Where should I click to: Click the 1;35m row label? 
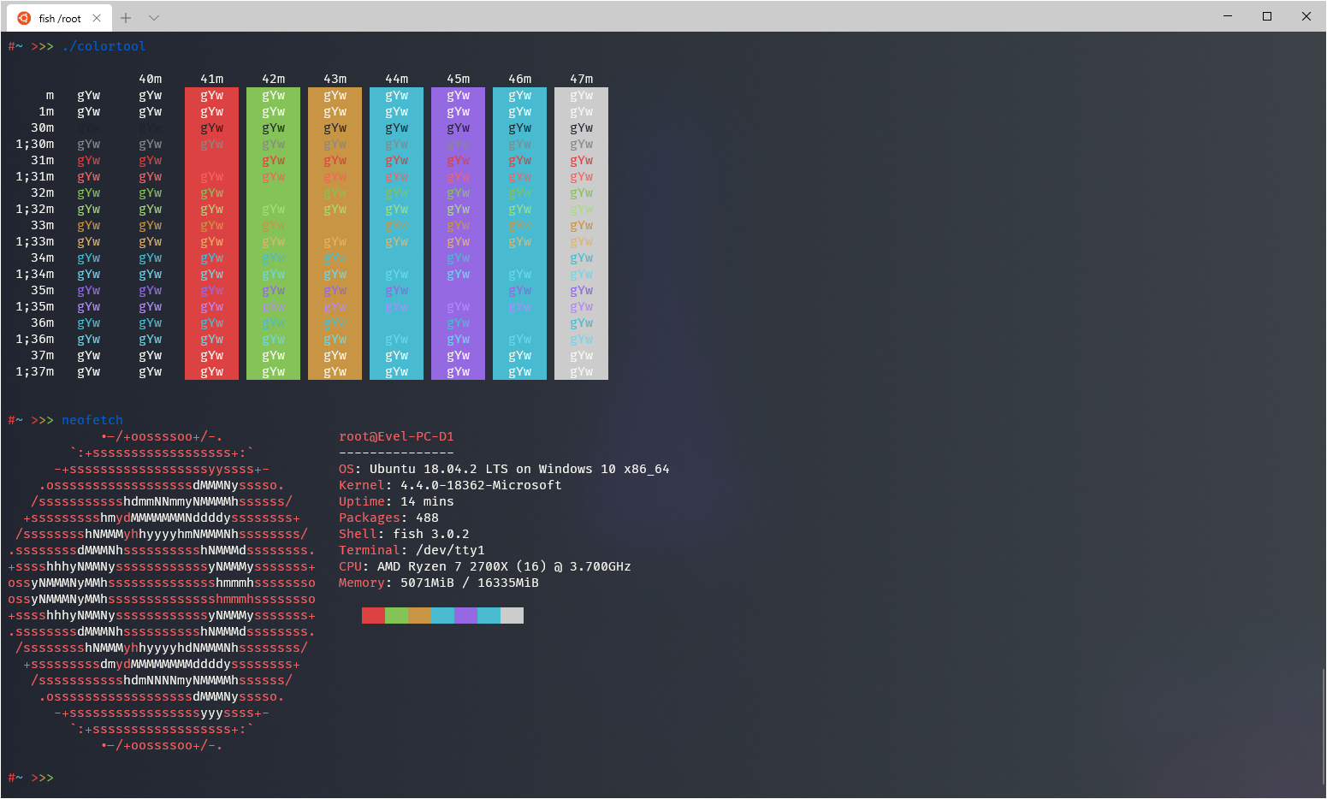click(34, 306)
